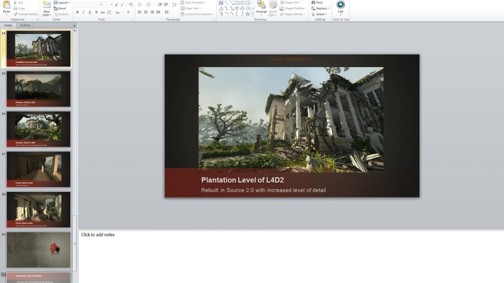Select the Left Brace shape

[237, 14]
